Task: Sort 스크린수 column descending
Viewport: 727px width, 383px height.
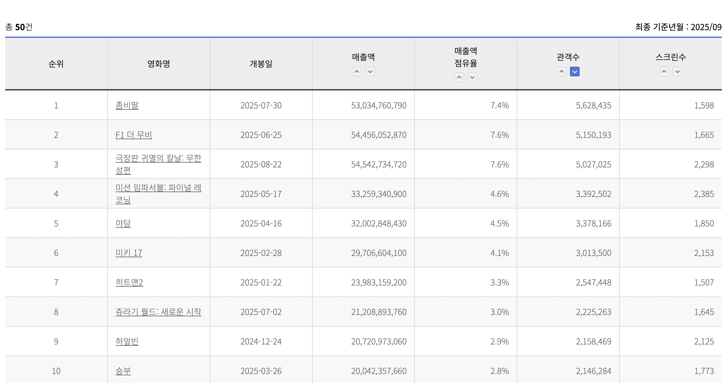Action: point(677,72)
